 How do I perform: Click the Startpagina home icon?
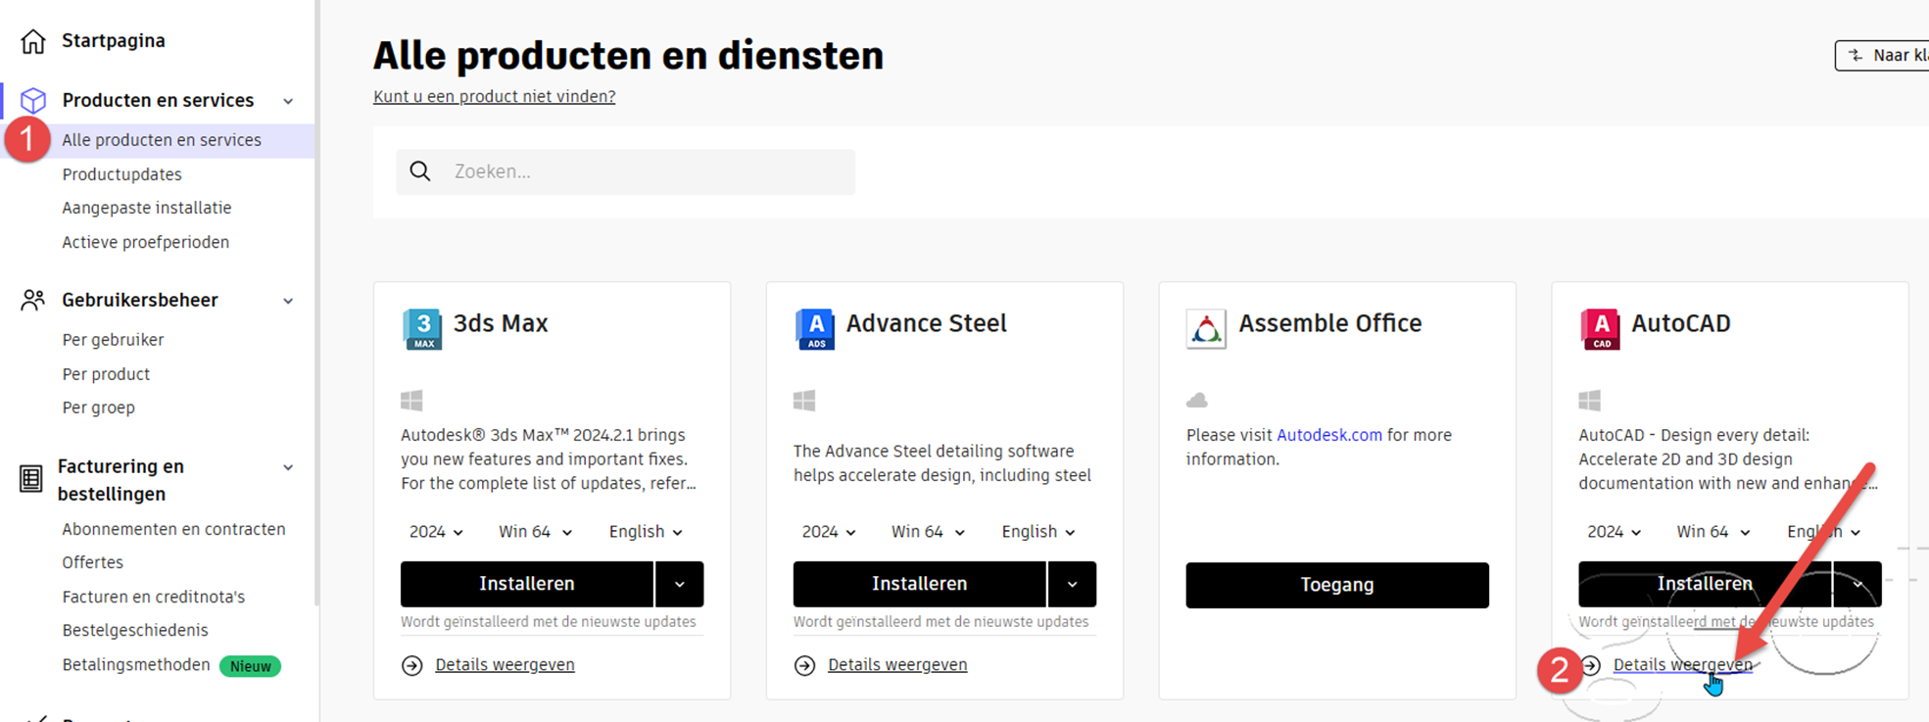(x=33, y=41)
